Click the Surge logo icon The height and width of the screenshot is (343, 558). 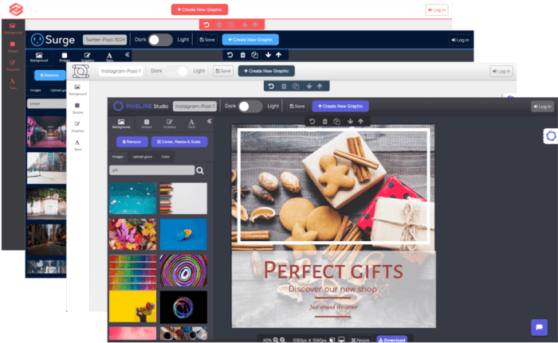tap(37, 40)
